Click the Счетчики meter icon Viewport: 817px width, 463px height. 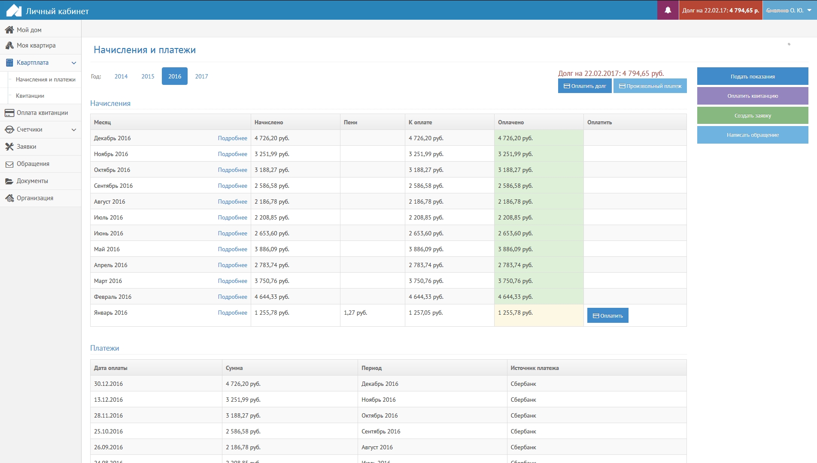[x=9, y=129]
